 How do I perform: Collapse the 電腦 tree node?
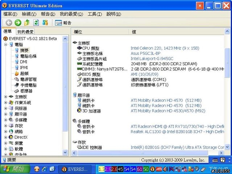pos(6,44)
